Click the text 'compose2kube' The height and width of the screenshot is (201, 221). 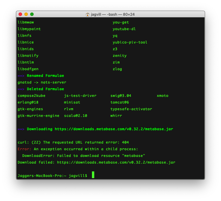click(x=32, y=96)
